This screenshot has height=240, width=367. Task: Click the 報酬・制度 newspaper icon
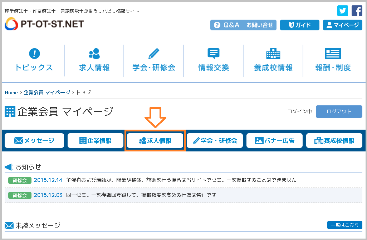click(x=333, y=54)
